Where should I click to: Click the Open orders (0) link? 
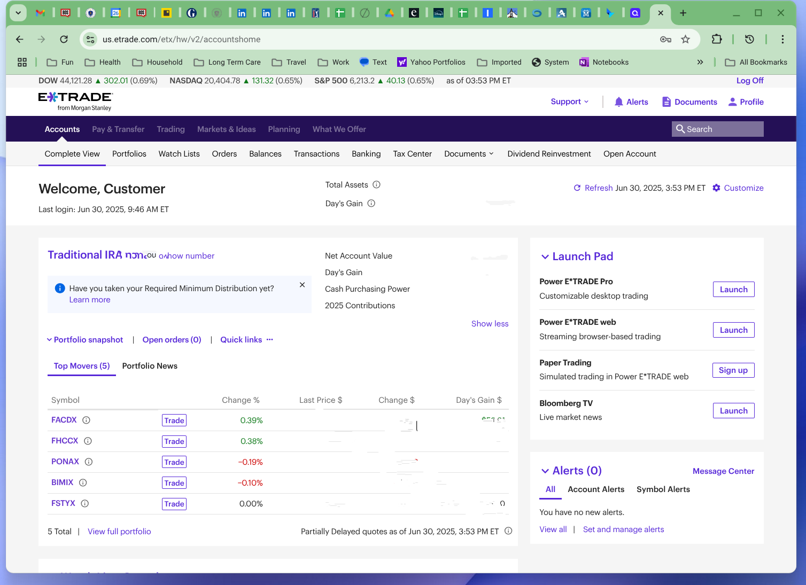[172, 340]
